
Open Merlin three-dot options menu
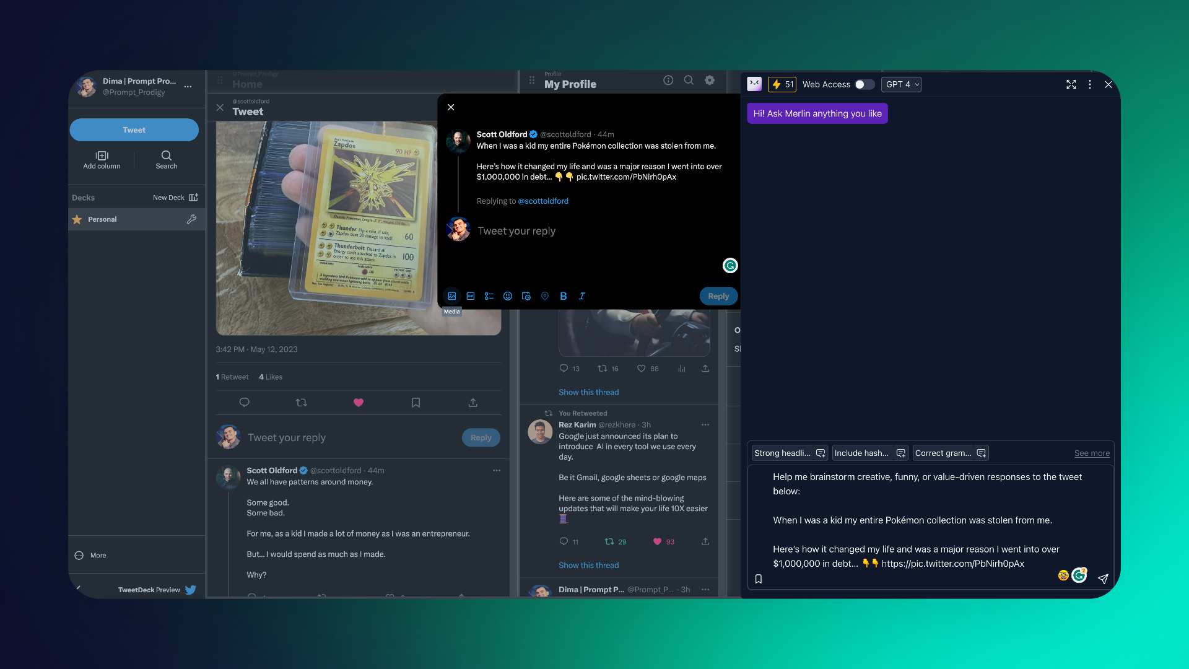(1090, 84)
